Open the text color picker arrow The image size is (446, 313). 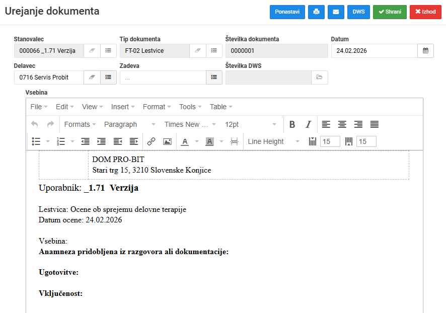[196, 141]
